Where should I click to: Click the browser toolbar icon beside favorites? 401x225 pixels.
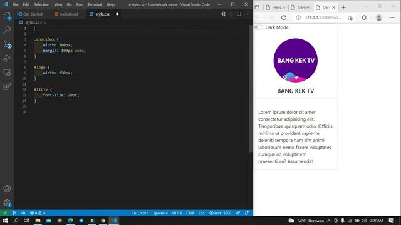tap(364, 17)
